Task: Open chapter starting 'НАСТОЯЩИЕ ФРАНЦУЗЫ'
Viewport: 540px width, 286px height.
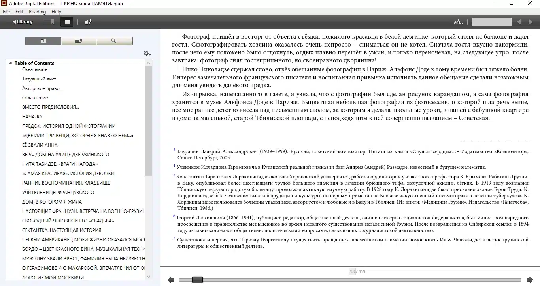Action: (x=83, y=211)
